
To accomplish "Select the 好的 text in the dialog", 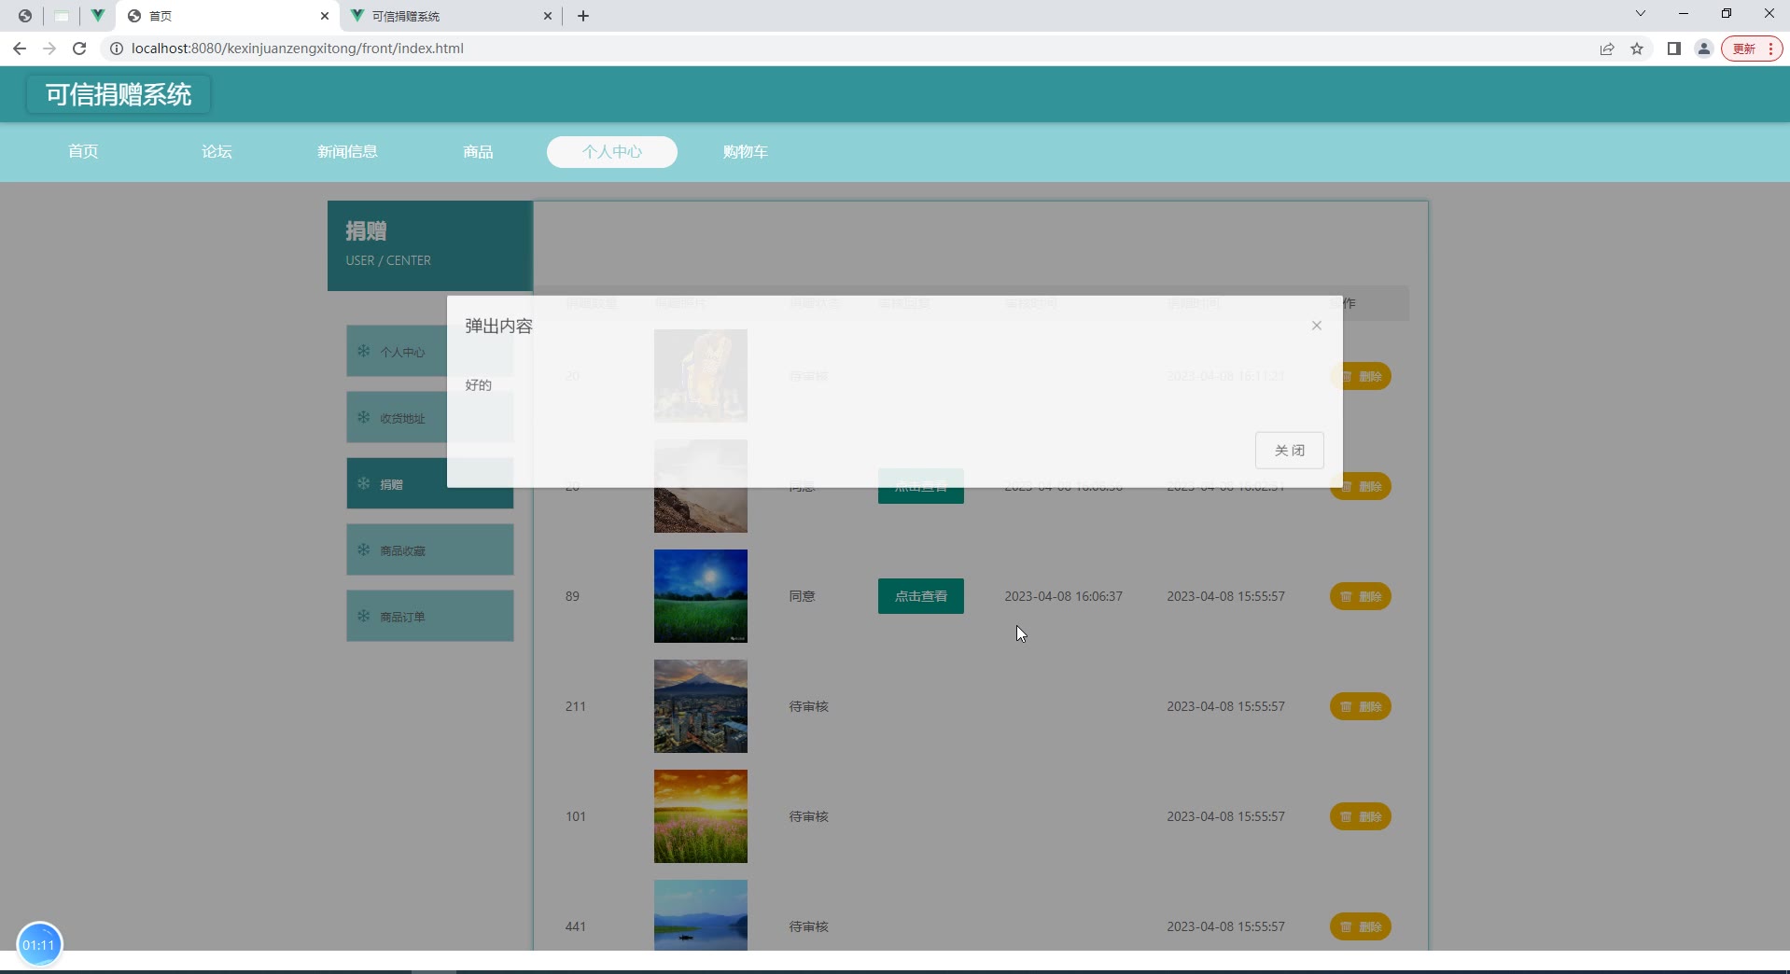I will (479, 385).
